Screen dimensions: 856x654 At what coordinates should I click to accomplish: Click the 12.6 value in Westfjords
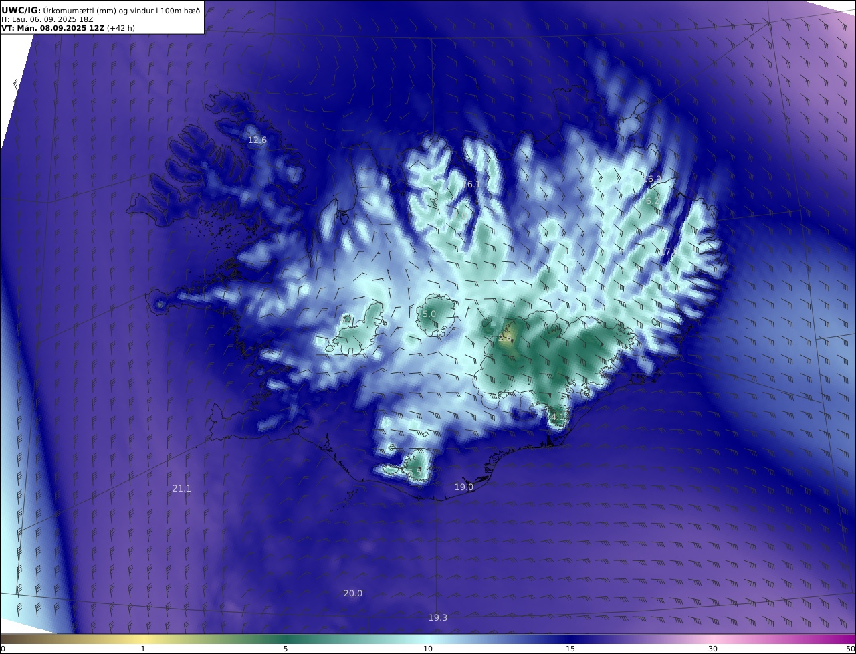(257, 140)
